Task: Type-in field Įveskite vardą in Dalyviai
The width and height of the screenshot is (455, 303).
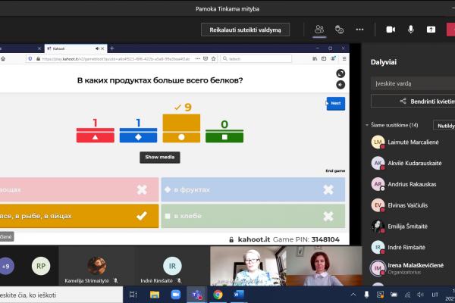Action: [x=413, y=84]
